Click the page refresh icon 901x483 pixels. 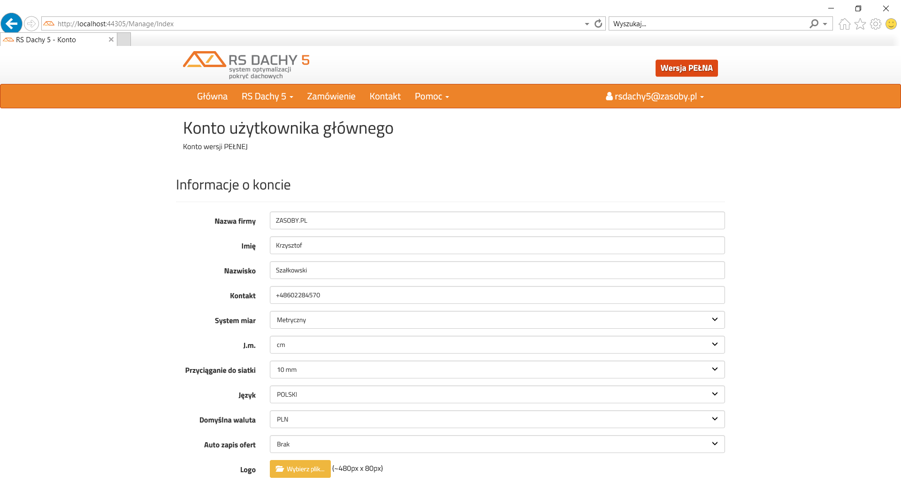pyautogui.click(x=598, y=24)
